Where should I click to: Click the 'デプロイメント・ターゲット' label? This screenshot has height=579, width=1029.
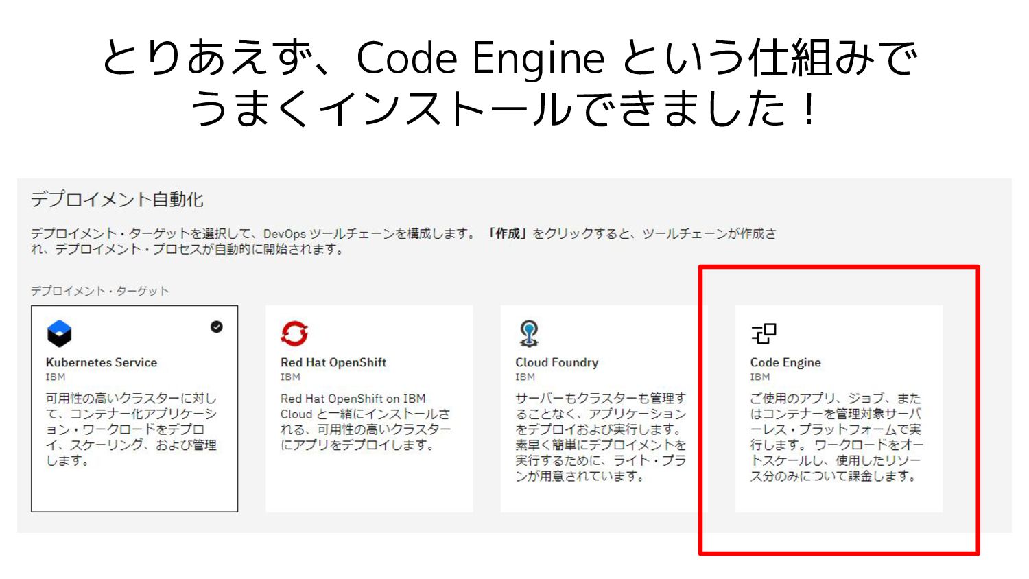coord(100,291)
